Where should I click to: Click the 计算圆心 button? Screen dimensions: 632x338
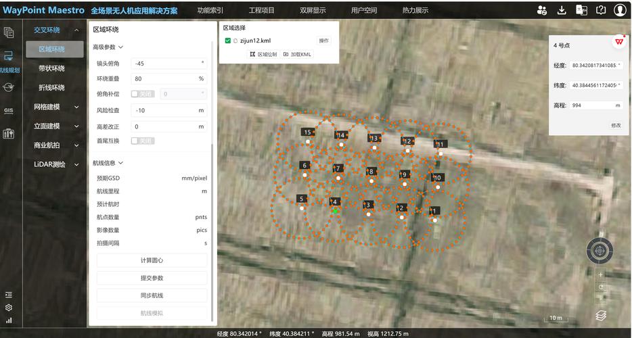152,260
